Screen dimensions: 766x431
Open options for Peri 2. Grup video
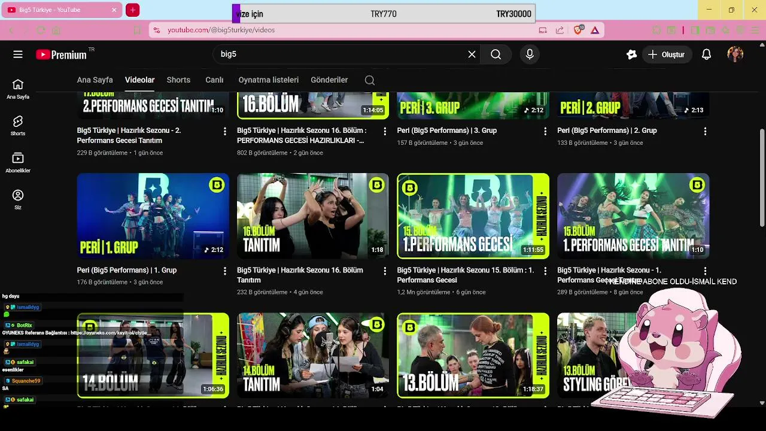[705, 131]
